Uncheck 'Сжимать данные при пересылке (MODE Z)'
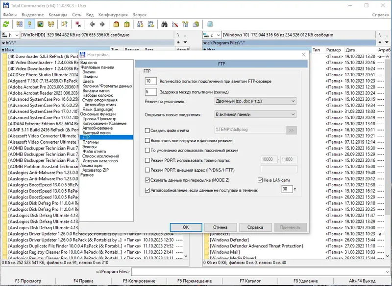 [147, 180]
